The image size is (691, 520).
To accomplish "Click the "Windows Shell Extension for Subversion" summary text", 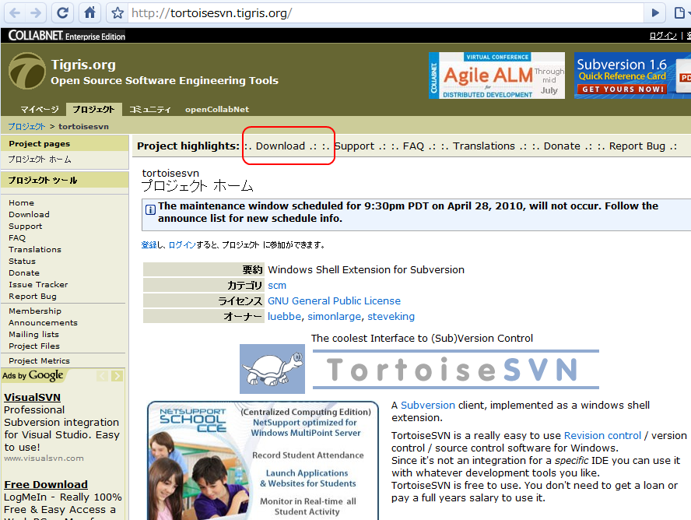I will click(366, 269).
